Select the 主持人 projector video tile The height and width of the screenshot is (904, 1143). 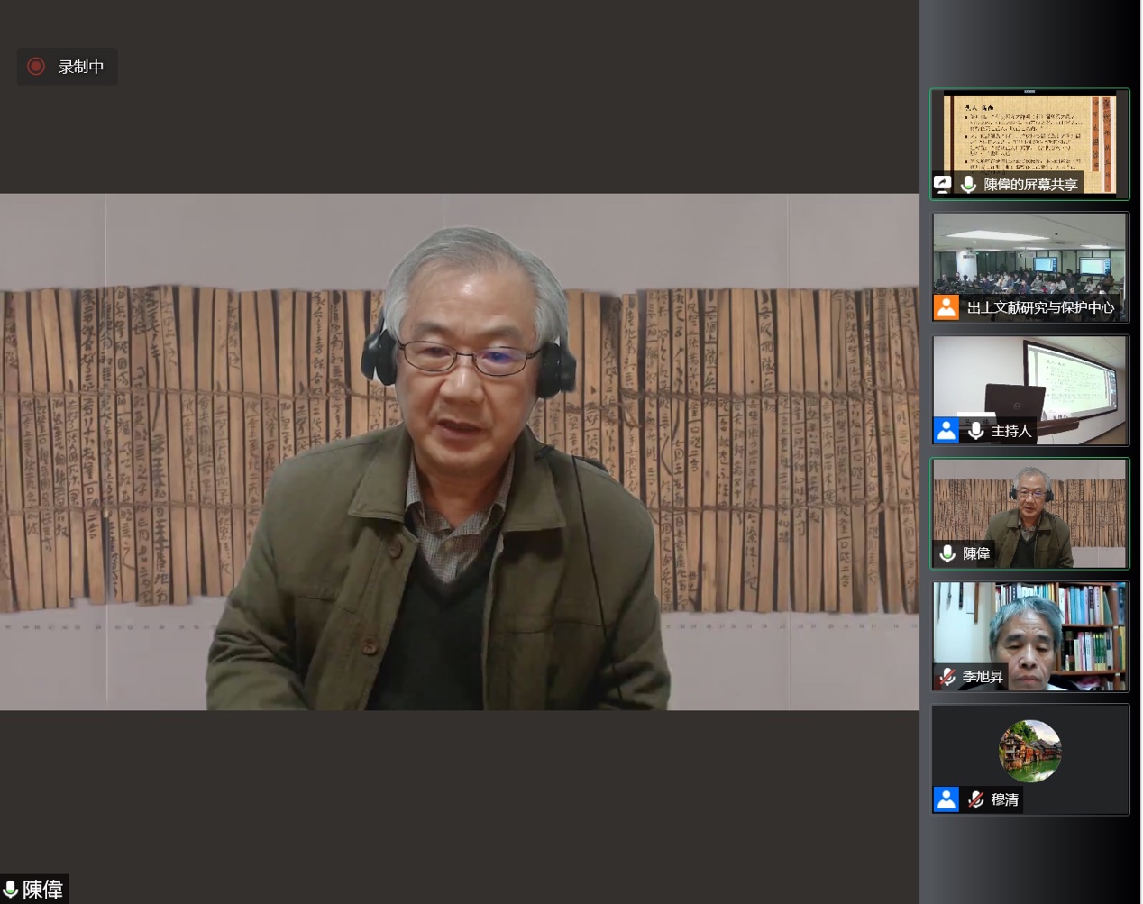pyautogui.click(x=1029, y=383)
